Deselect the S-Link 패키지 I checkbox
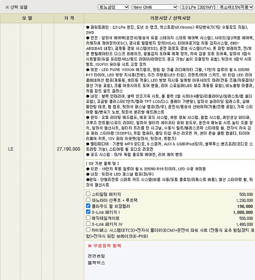 (x=88, y=212)
